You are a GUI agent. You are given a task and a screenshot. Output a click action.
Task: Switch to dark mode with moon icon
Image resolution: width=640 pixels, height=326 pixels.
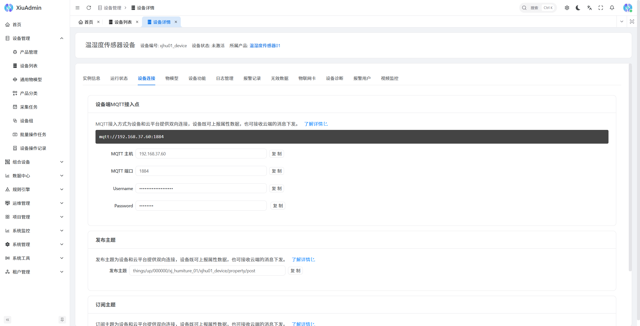(578, 8)
